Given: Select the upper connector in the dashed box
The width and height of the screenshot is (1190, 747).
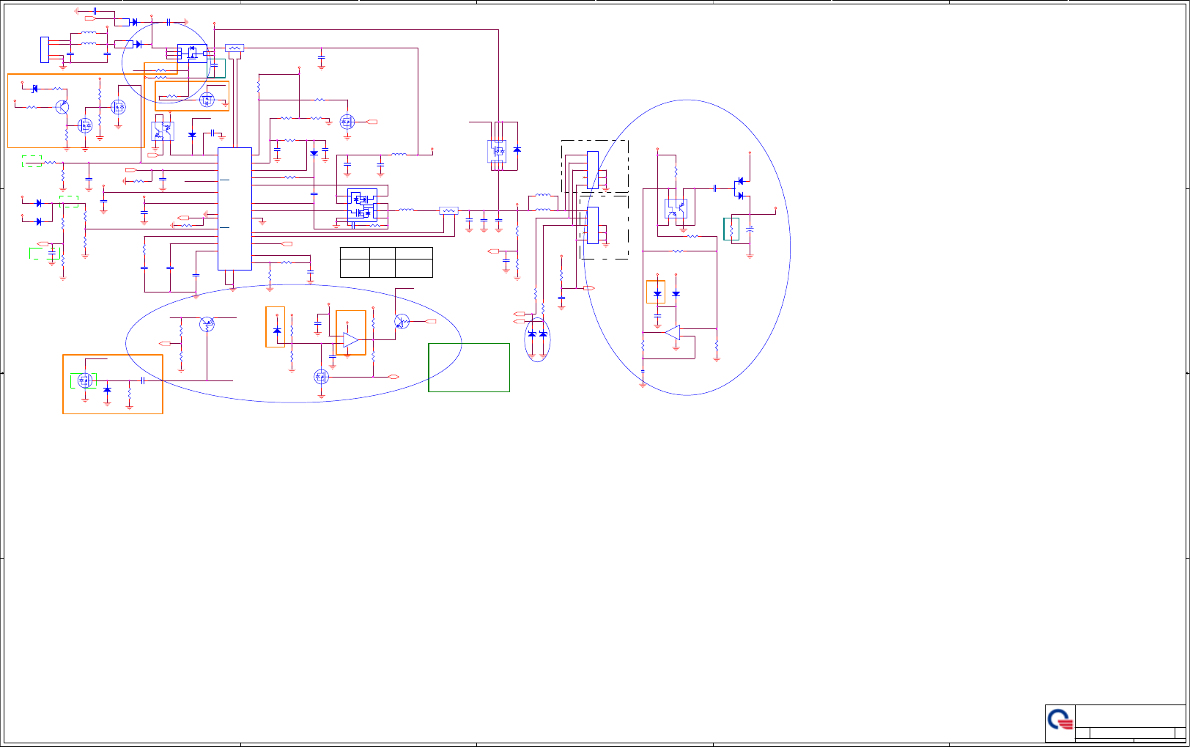Looking at the screenshot, I should 593,170.
